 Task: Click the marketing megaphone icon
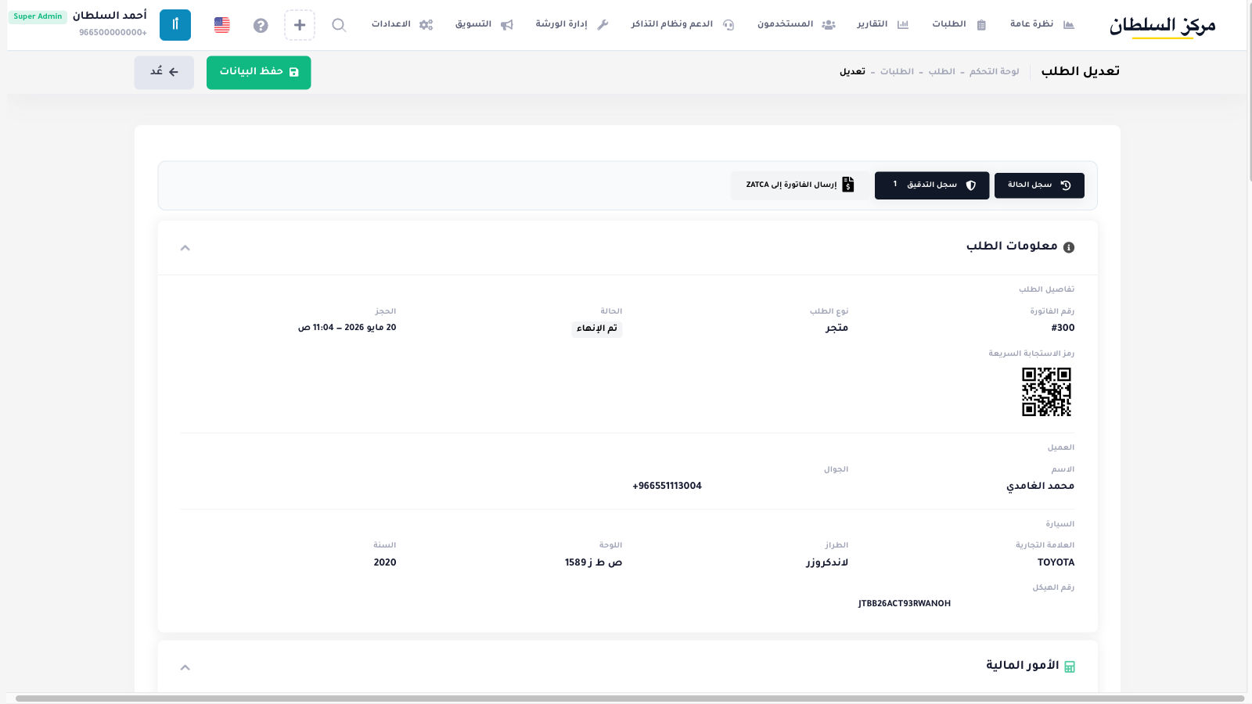tap(507, 25)
